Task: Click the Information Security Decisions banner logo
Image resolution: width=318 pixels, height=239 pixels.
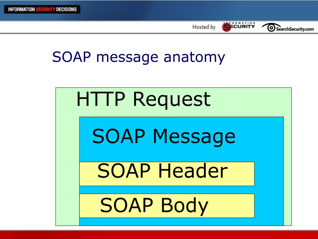Action: pos(42,9)
